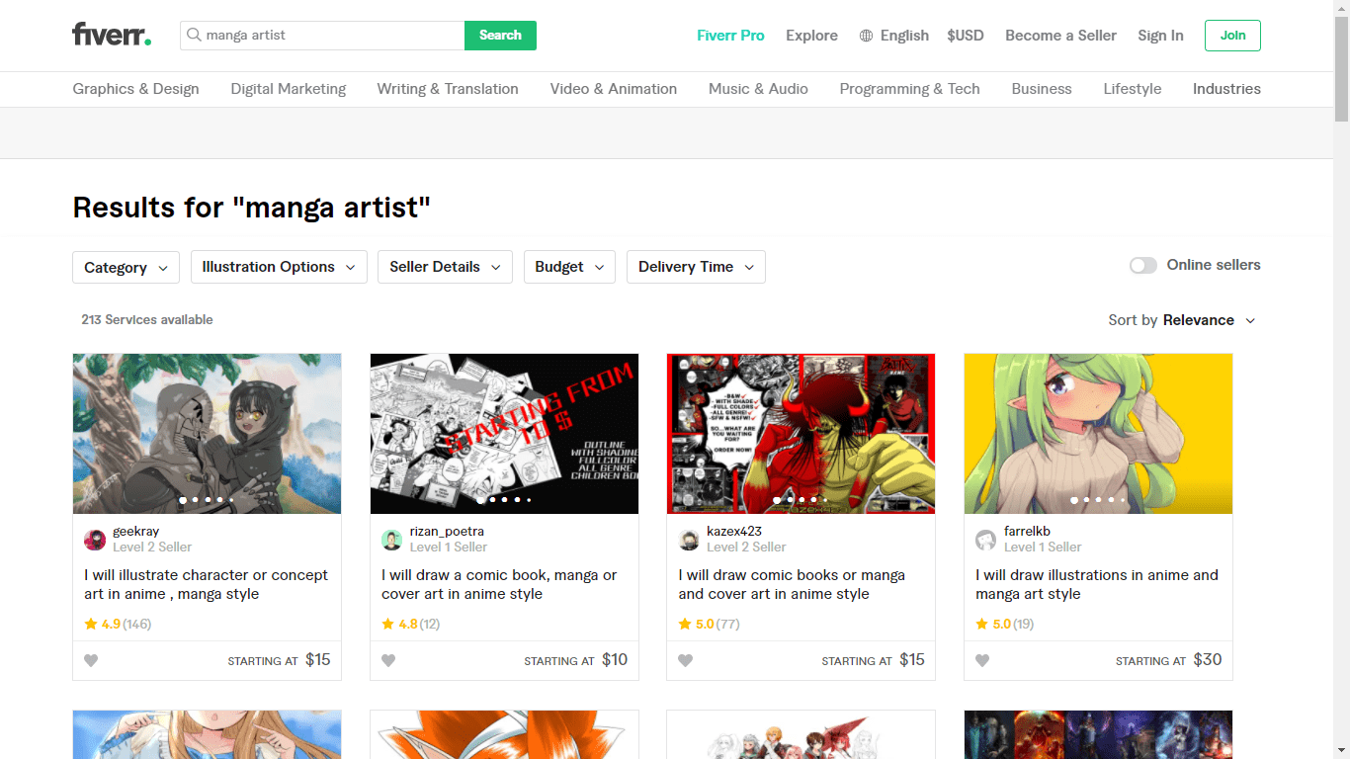This screenshot has width=1350, height=759.
Task: Open the Writing & Translation category
Action: [x=448, y=89]
